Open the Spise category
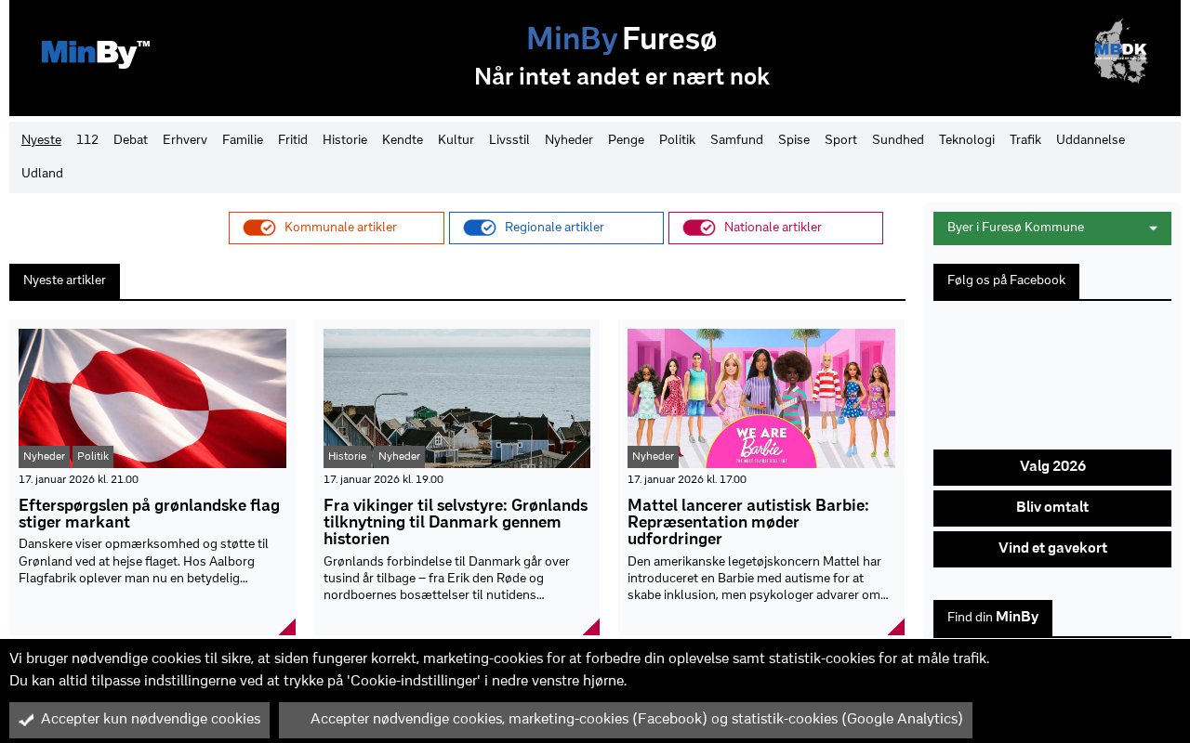Screen dimensions: 1190x743 click(x=794, y=140)
